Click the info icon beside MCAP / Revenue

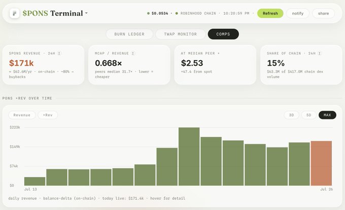(133, 53)
